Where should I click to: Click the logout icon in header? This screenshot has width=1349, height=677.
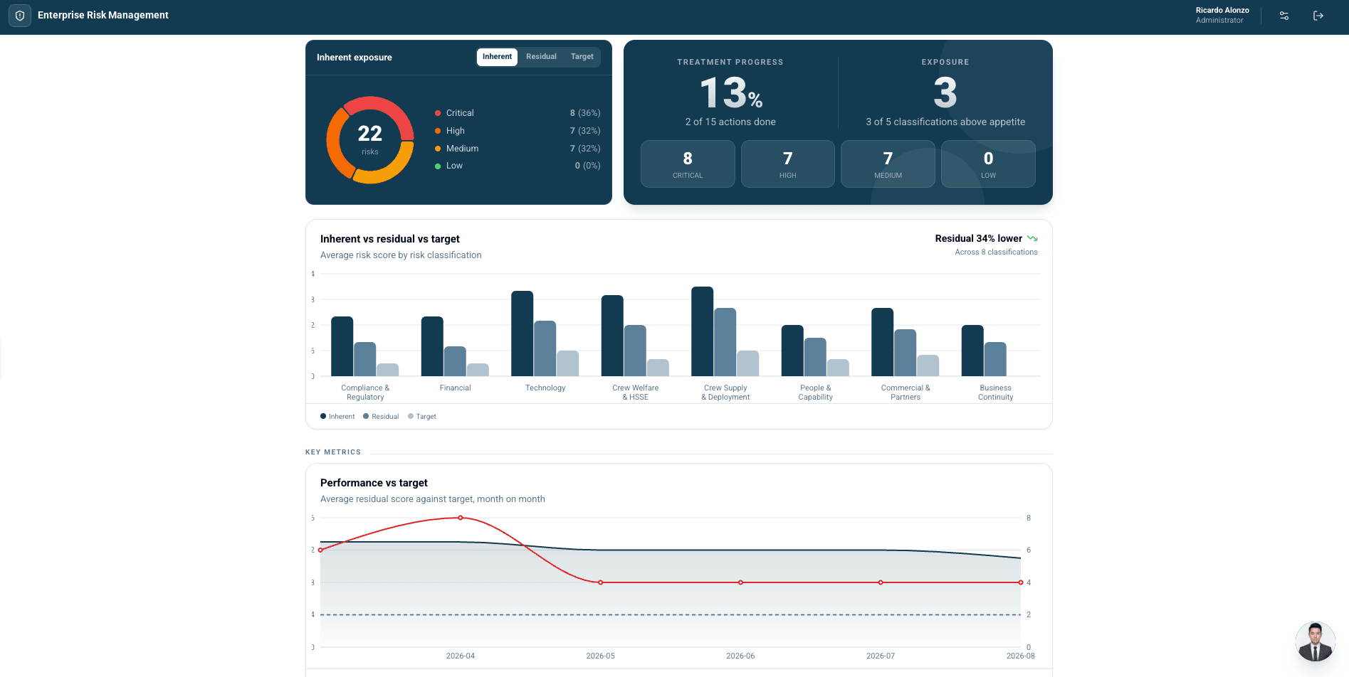pos(1318,16)
